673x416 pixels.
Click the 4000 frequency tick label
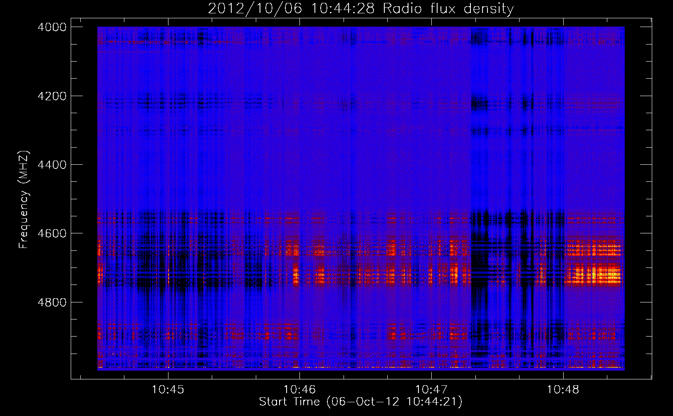point(52,27)
